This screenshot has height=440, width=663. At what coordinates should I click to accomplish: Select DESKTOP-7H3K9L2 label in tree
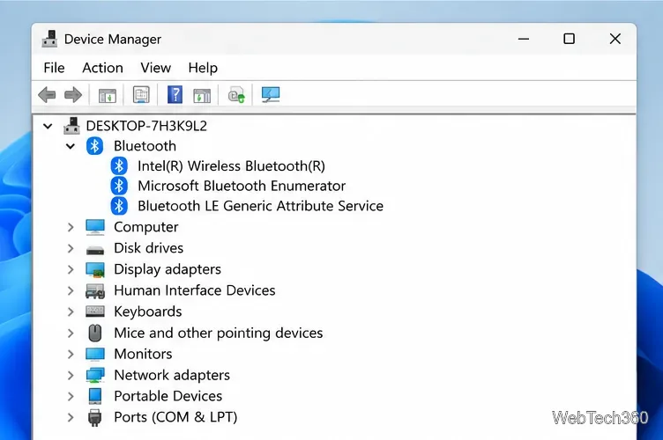click(x=146, y=126)
